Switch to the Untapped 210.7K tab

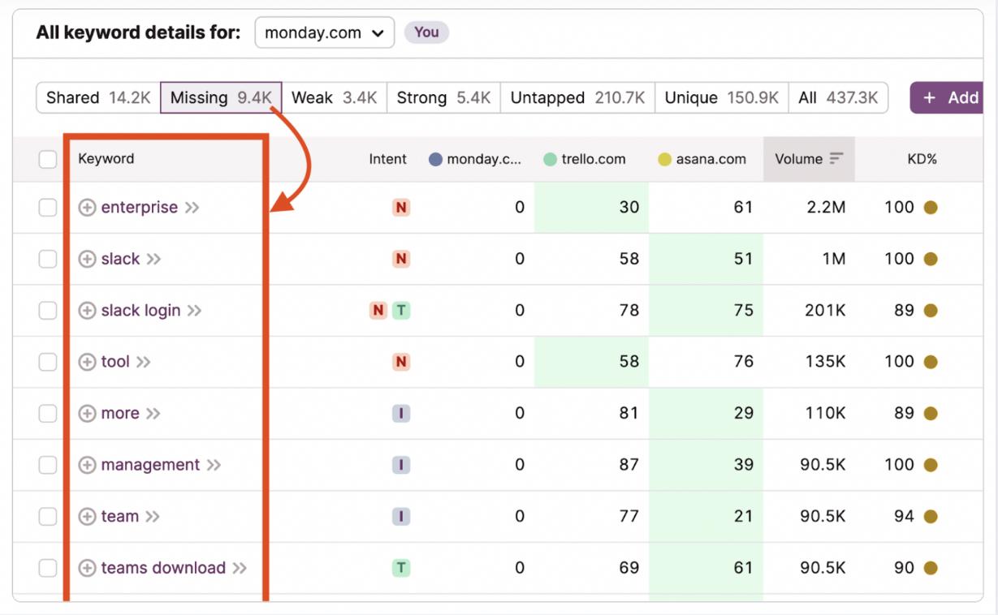pos(577,98)
